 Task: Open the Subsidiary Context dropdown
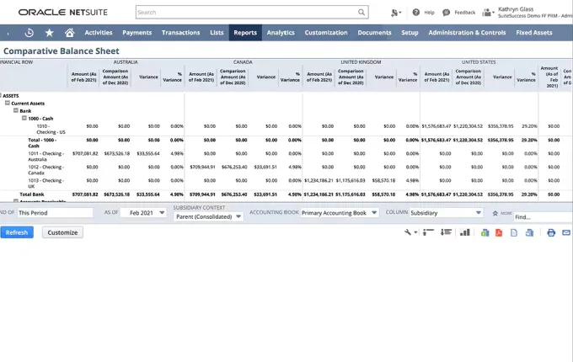pos(208,216)
